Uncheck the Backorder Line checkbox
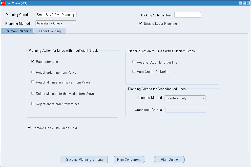This screenshot has height=167, width=251. 33,61
